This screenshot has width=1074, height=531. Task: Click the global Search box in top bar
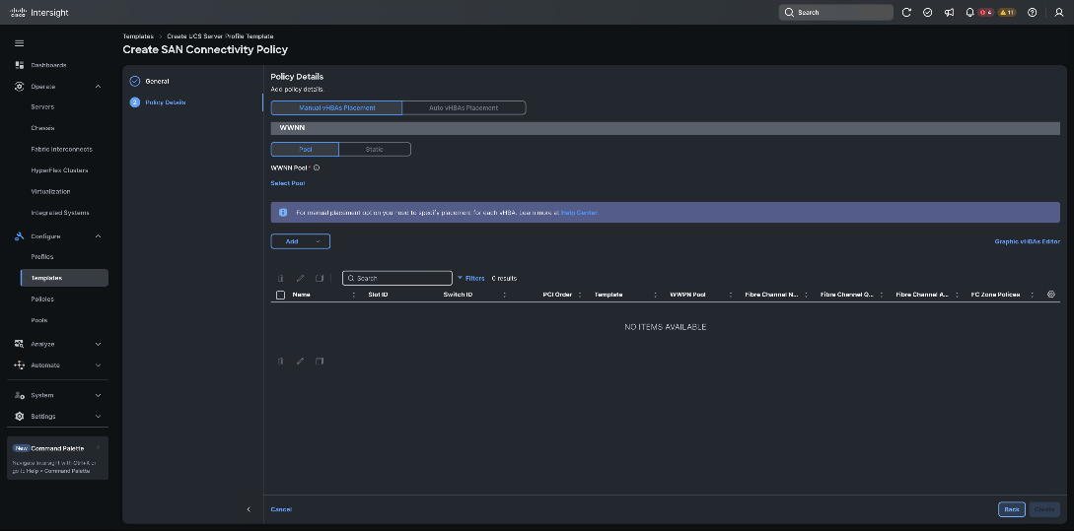click(835, 13)
